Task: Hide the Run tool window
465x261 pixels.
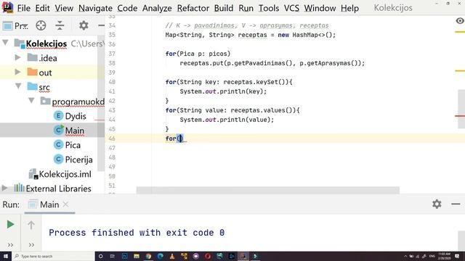Action: tap(456, 204)
